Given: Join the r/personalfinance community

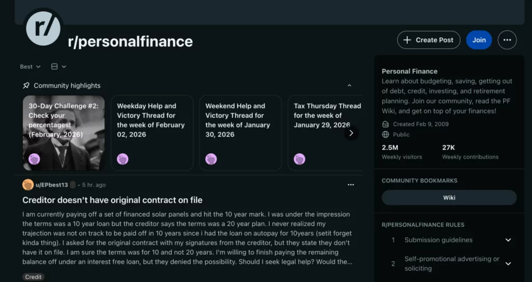Looking at the screenshot, I should [x=479, y=40].
